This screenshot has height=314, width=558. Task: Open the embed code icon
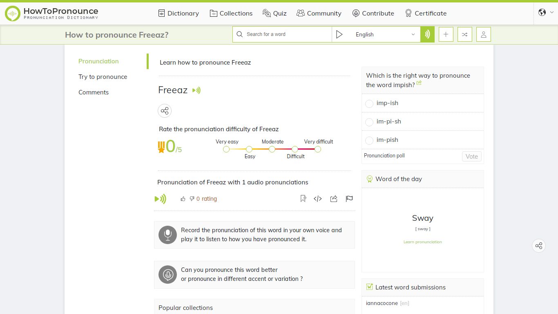coord(318,199)
